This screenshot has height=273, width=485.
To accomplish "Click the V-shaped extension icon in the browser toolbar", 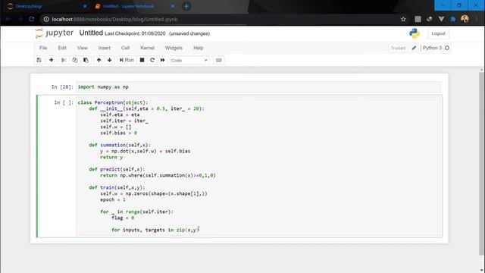I will [x=441, y=19].
